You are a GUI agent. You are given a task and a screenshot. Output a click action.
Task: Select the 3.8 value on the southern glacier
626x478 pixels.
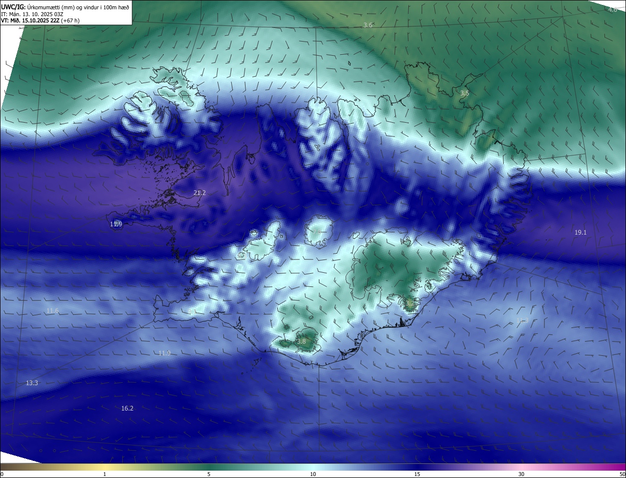point(301,342)
